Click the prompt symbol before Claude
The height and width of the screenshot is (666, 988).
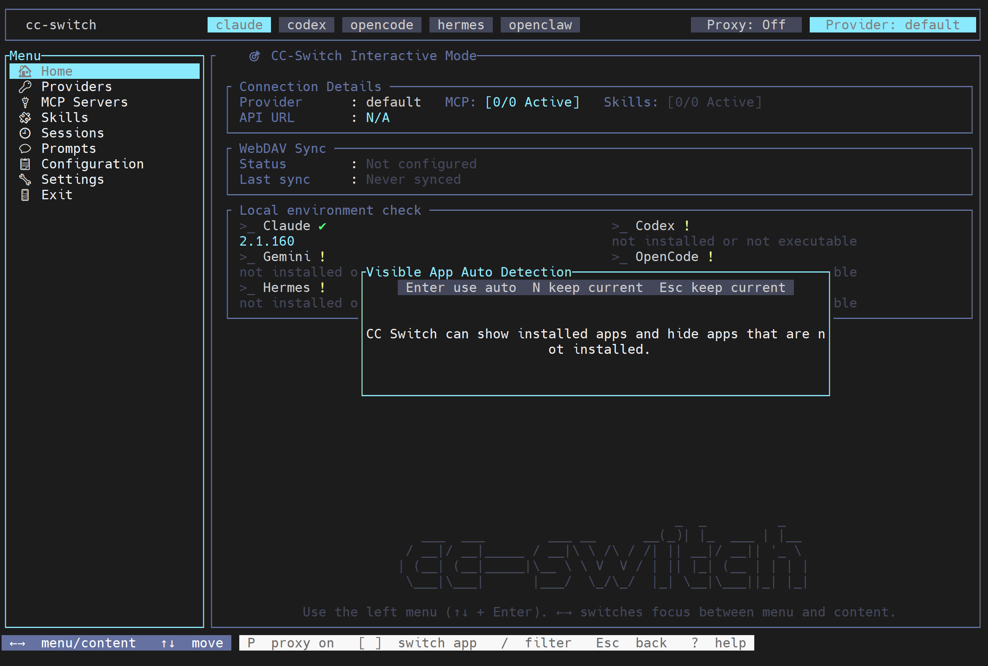pos(247,227)
